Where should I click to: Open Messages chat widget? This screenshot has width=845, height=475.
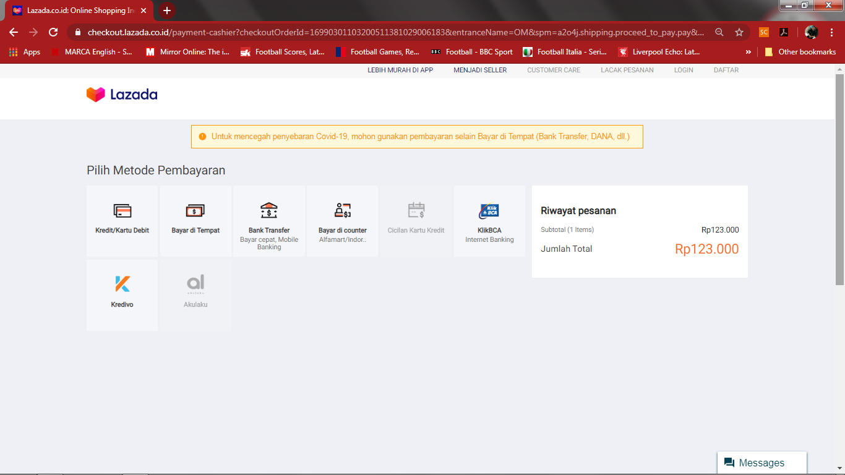(762, 463)
